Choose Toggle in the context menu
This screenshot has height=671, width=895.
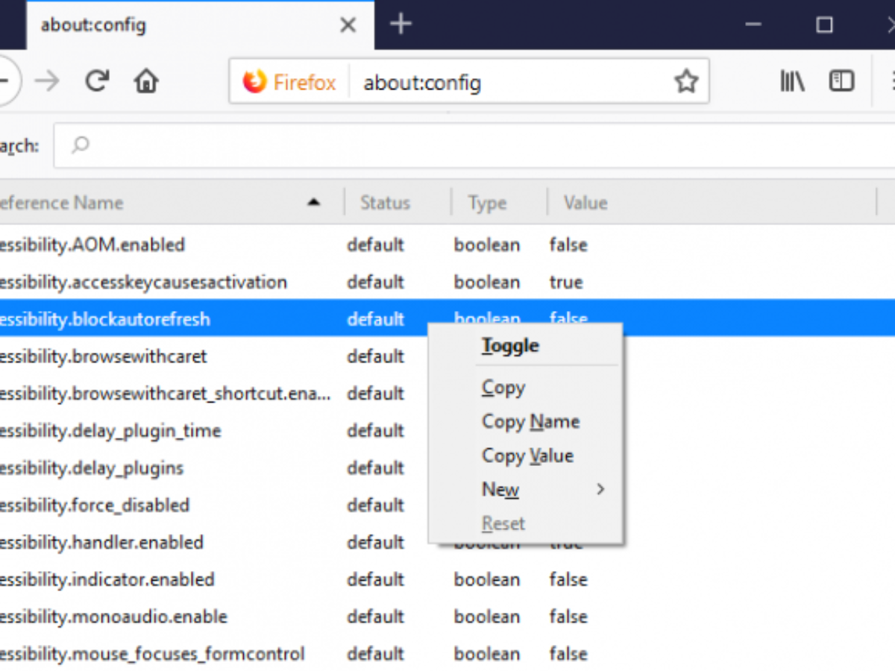pyautogui.click(x=526, y=346)
